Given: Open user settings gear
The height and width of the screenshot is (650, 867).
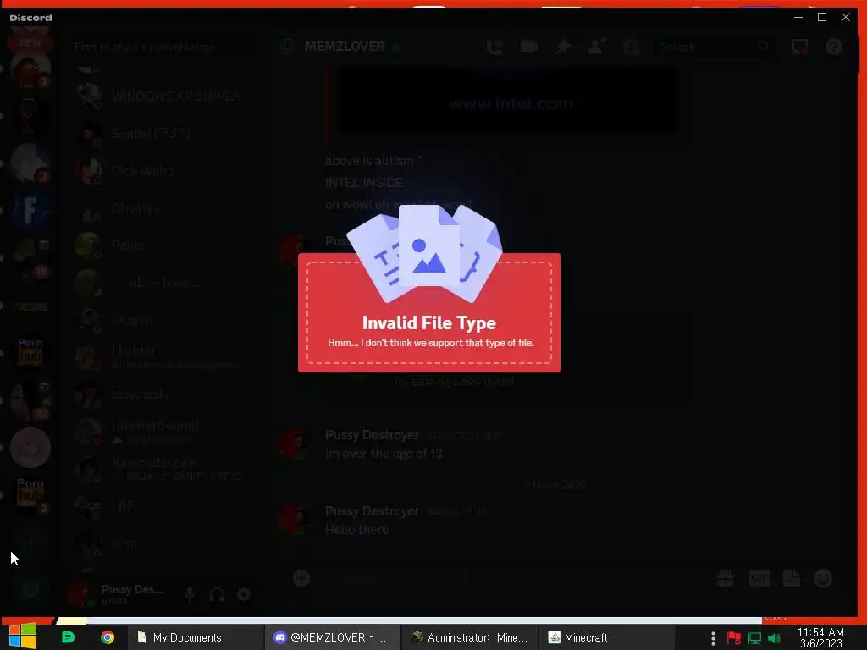Looking at the screenshot, I should (243, 594).
